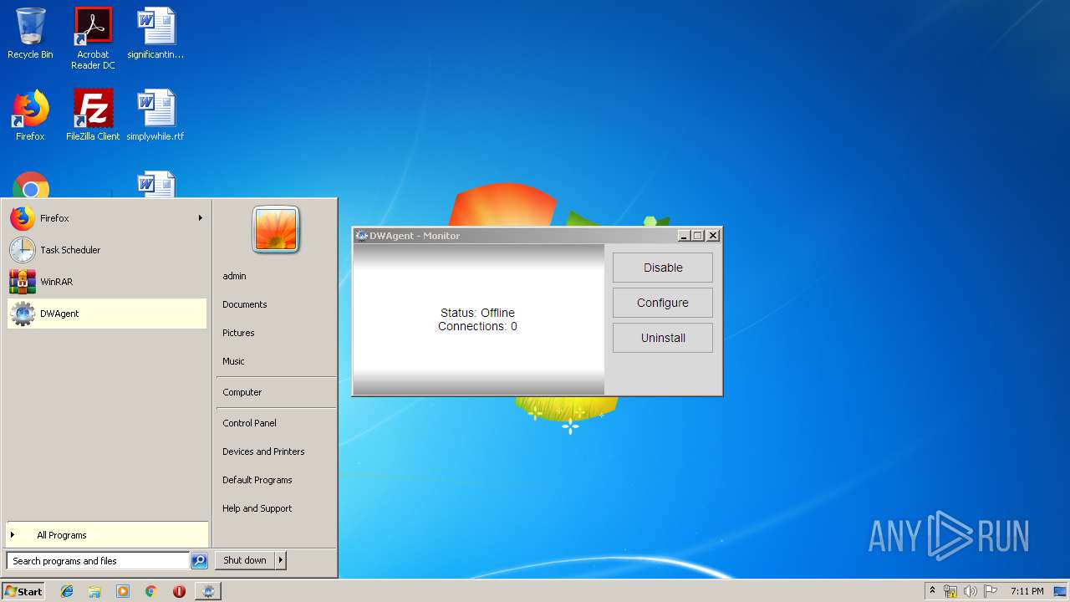Open the FileZilla Client desktop shortcut
Image resolution: width=1070 pixels, height=602 pixels.
93,115
